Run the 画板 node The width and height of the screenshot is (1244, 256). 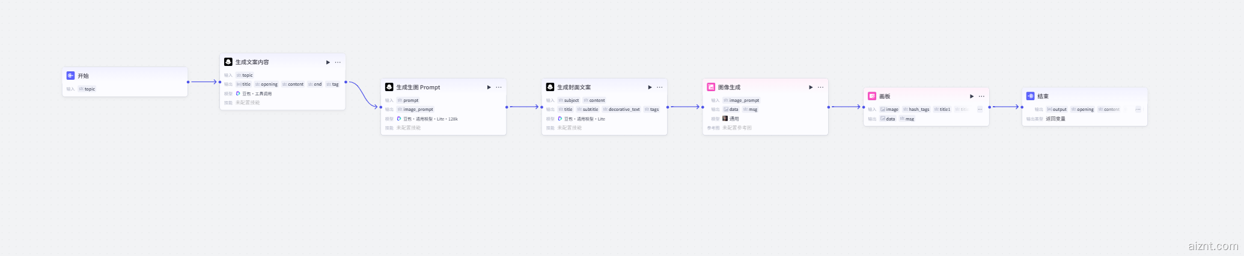coord(972,97)
